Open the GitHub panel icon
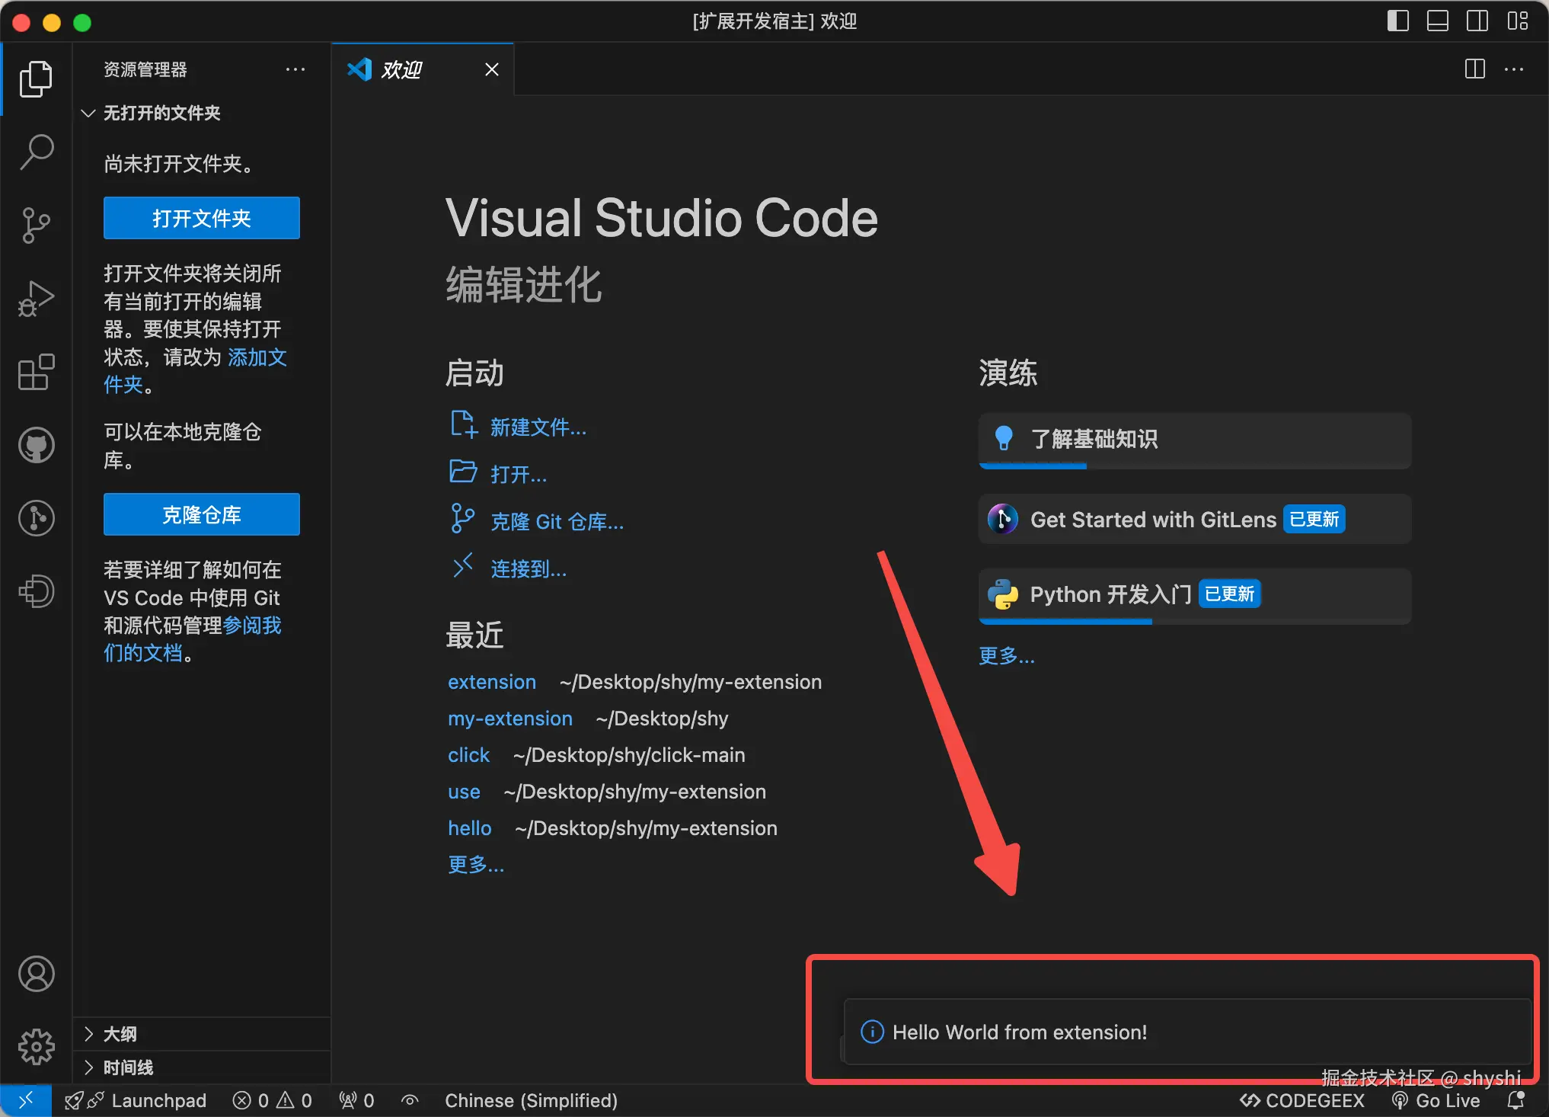Screen dimensions: 1549x1117 36,445
